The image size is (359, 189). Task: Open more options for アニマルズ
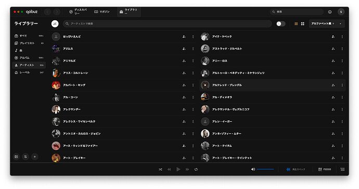tap(193, 61)
